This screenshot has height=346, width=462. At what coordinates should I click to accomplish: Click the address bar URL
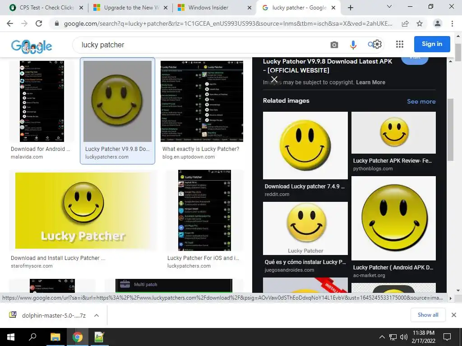pos(228,23)
